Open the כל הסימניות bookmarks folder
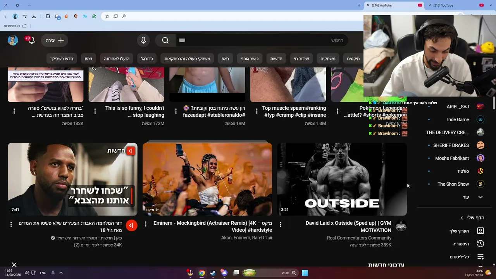This screenshot has width=496, height=279. [x=15, y=26]
